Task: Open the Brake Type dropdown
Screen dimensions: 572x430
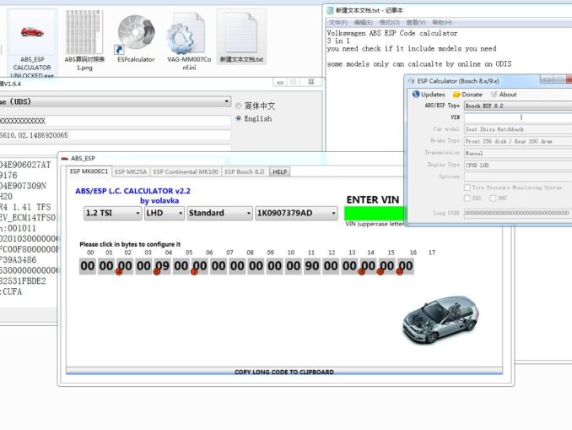Action: tap(518, 141)
